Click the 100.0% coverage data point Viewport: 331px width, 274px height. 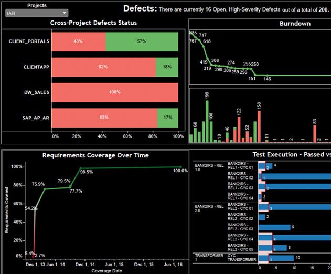(180, 167)
